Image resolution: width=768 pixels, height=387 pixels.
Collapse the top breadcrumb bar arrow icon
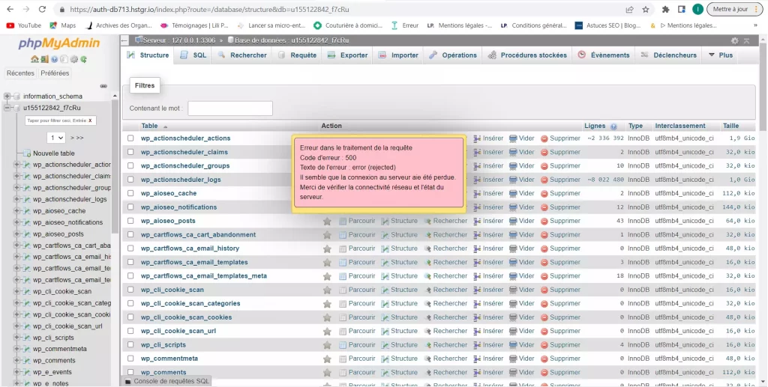coord(746,40)
